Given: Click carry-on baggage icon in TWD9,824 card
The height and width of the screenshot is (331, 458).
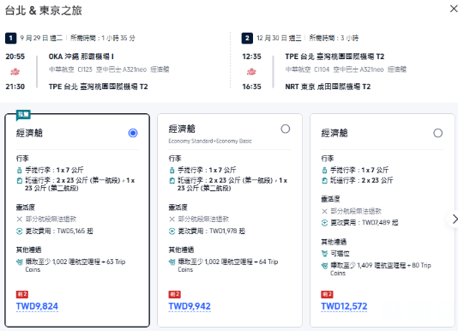Looking at the screenshot, I should tap(19, 170).
